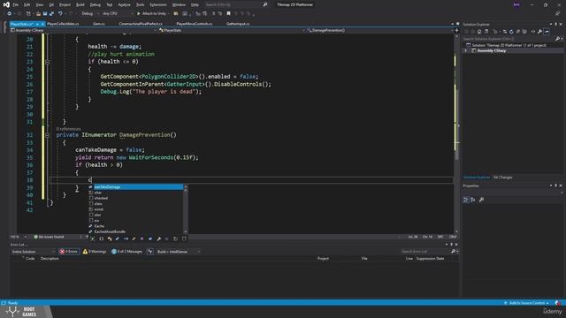Toggle pin on PlayerStats.cs tab

tap(37, 24)
